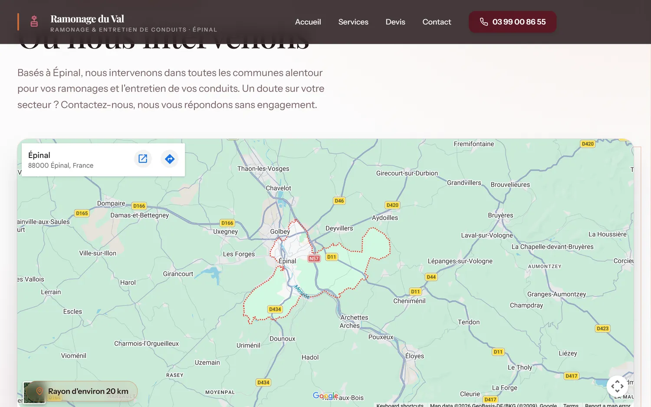Viewport: 651px width, 407px height.
Task: Click the Bruyères label on map
Action: (500, 215)
